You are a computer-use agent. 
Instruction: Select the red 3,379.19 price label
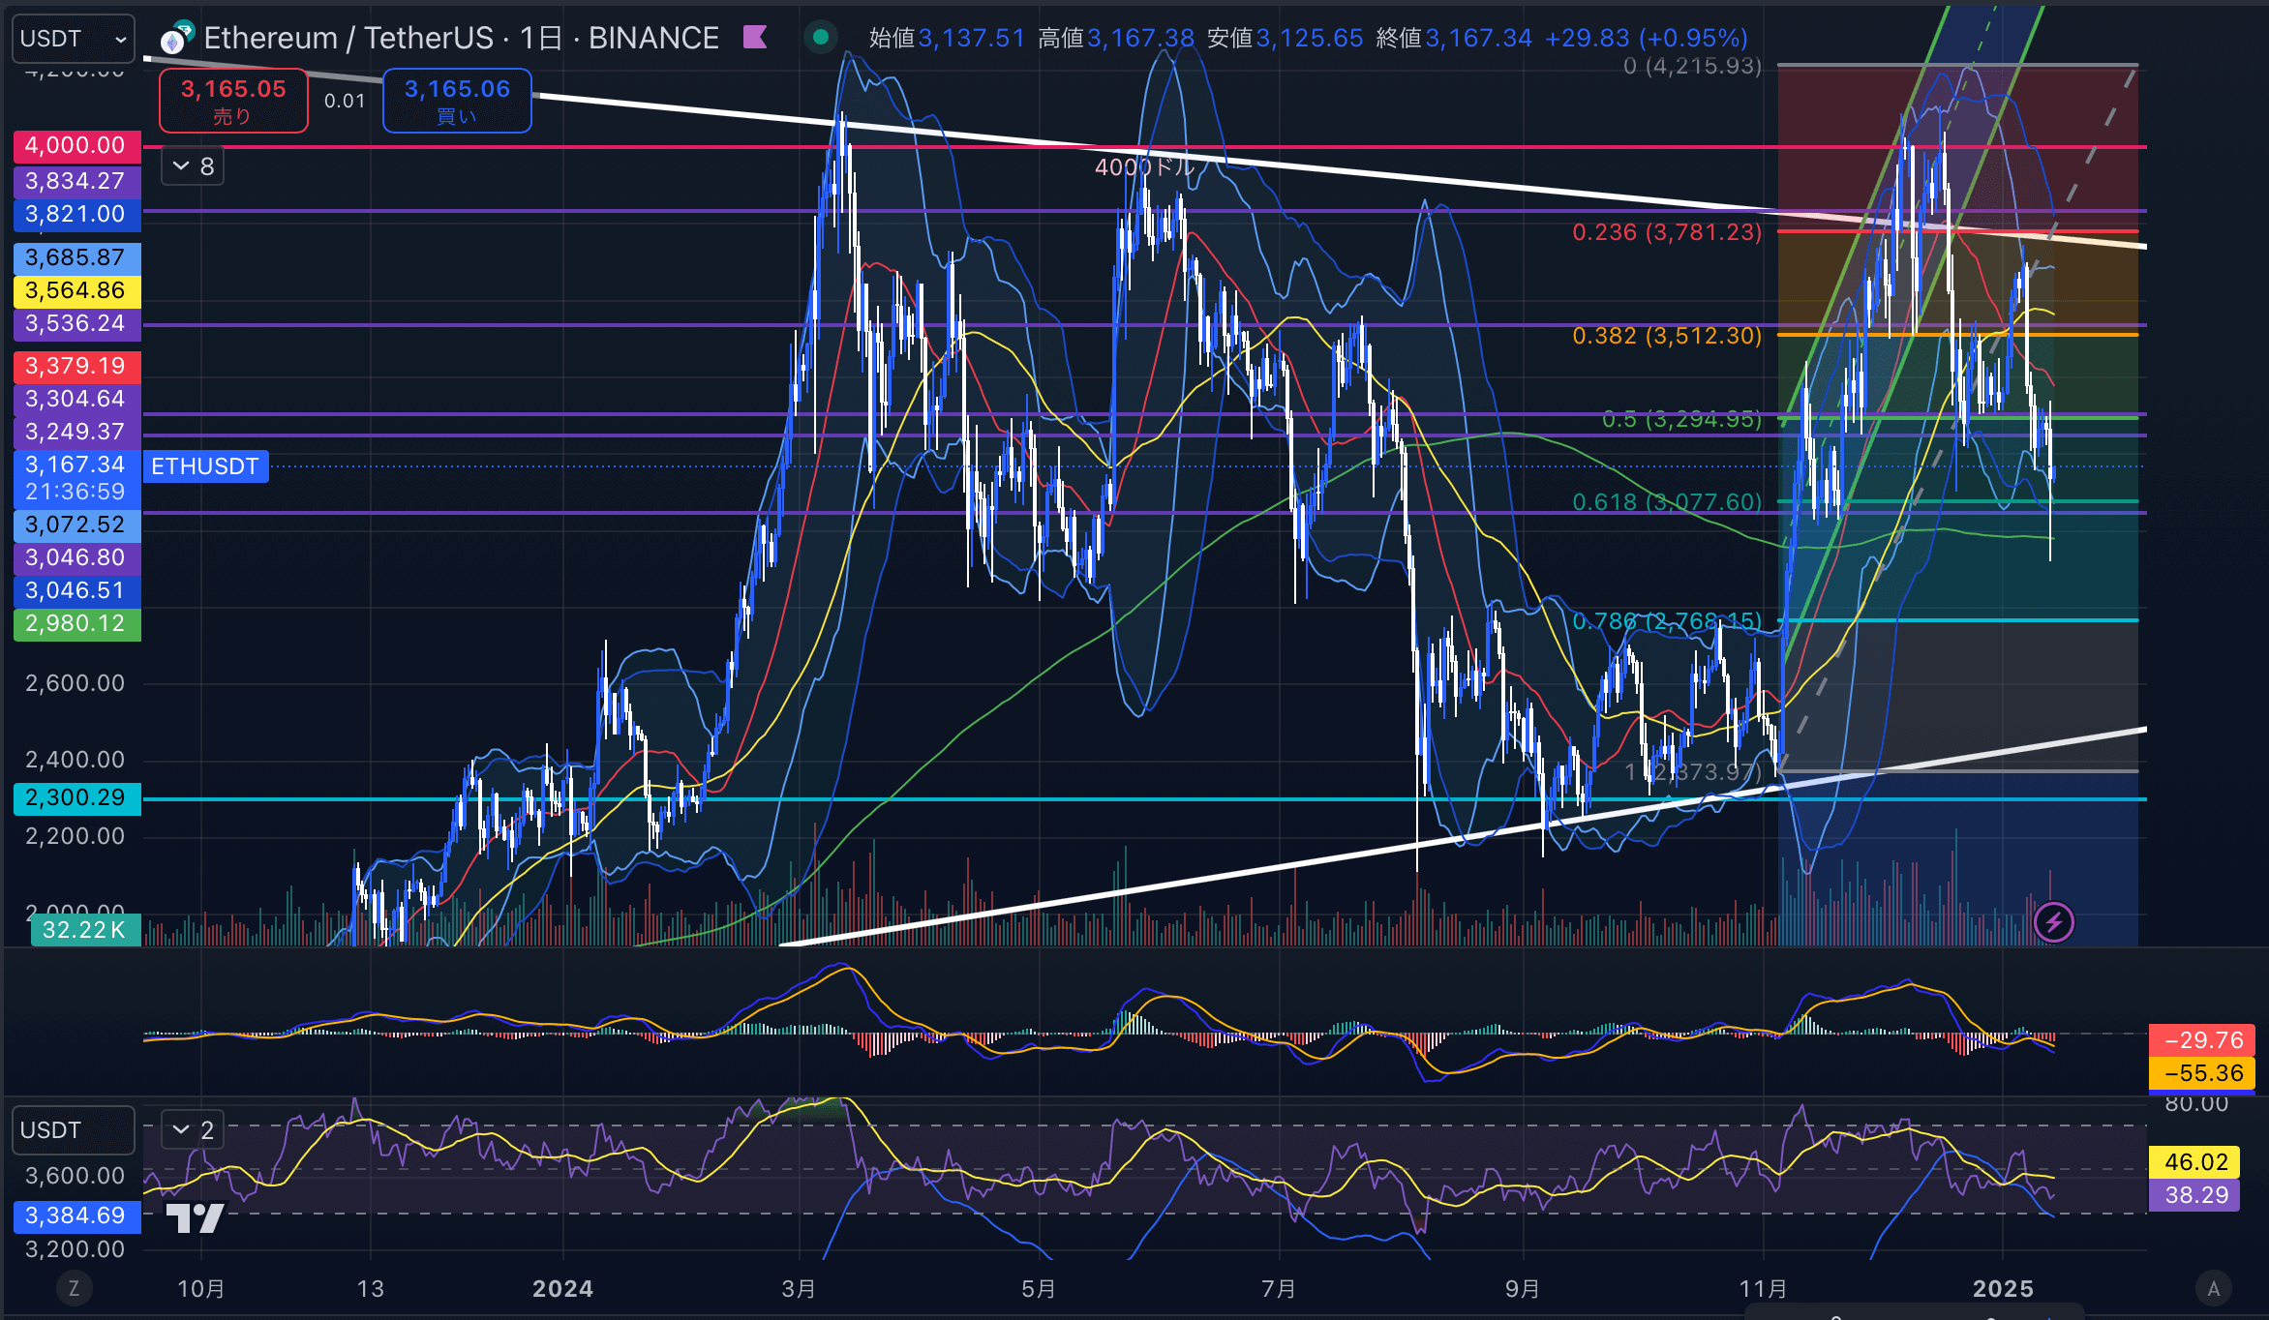click(77, 366)
